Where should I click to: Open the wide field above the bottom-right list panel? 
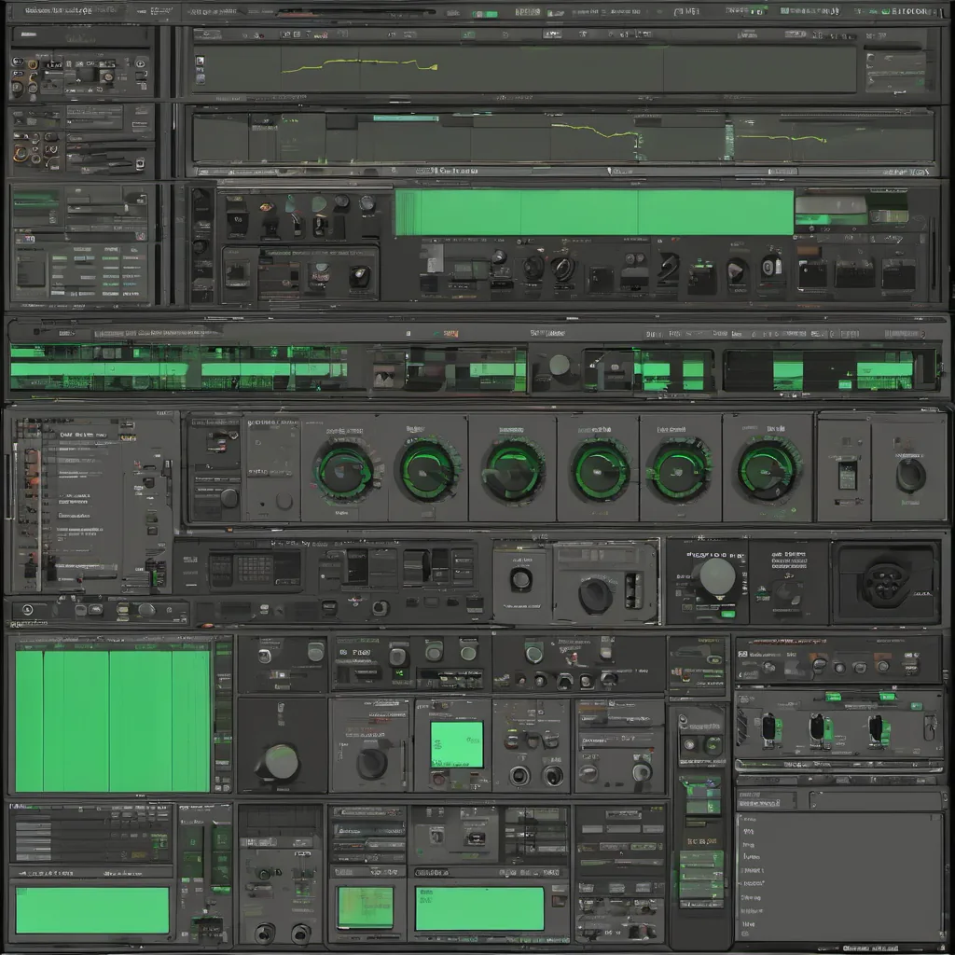coord(875,800)
